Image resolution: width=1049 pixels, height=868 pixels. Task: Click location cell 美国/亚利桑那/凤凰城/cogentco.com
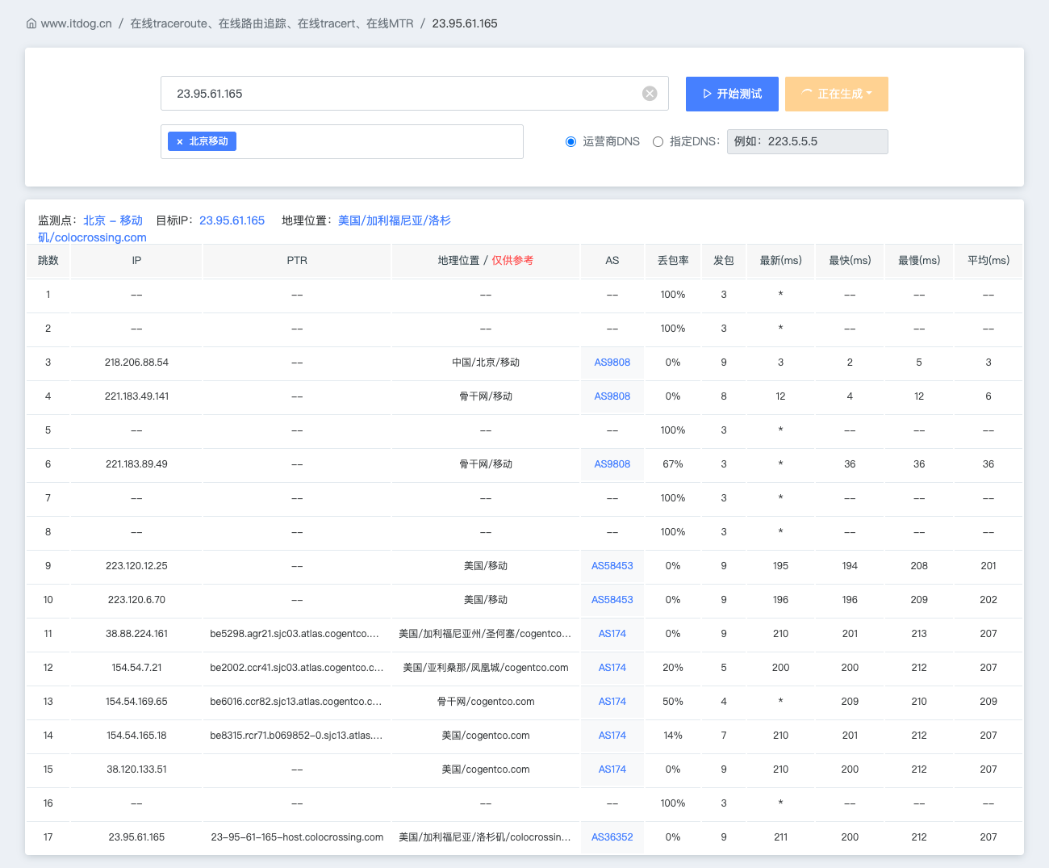coord(486,668)
